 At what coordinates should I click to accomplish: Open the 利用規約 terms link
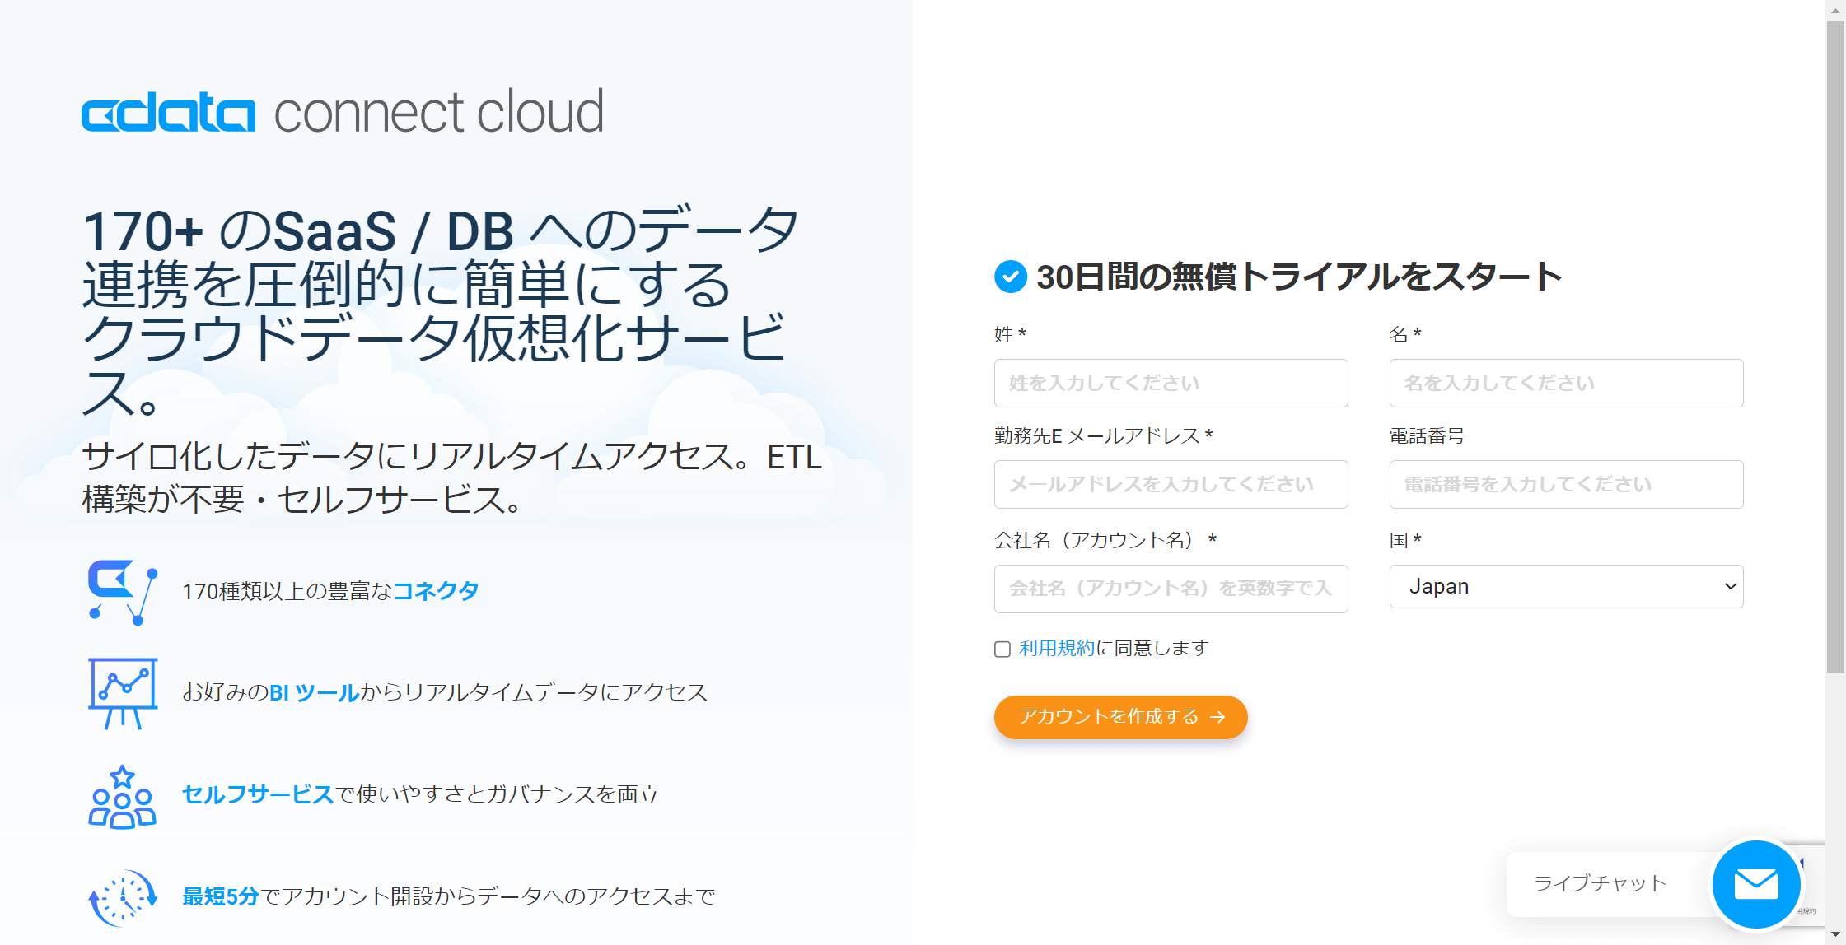coord(1057,649)
